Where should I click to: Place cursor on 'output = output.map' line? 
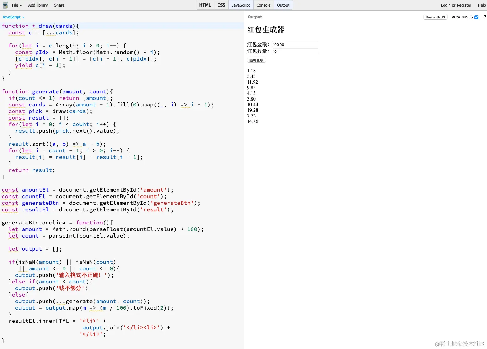click(x=94, y=308)
